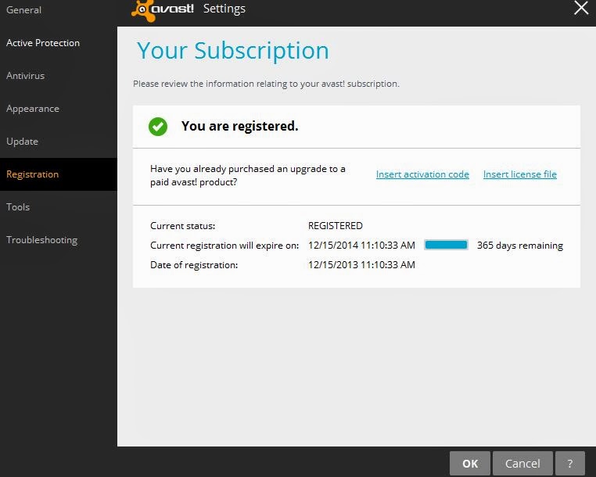Click the Your Subscription heading
The width and height of the screenshot is (596, 477).
click(x=232, y=51)
